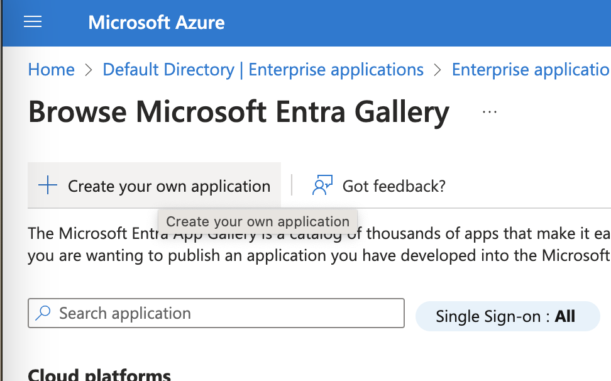This screenshot has width=611, height=381.
Task: Click the Cloud platforms section heading
Action: click(x=99, y=374)
